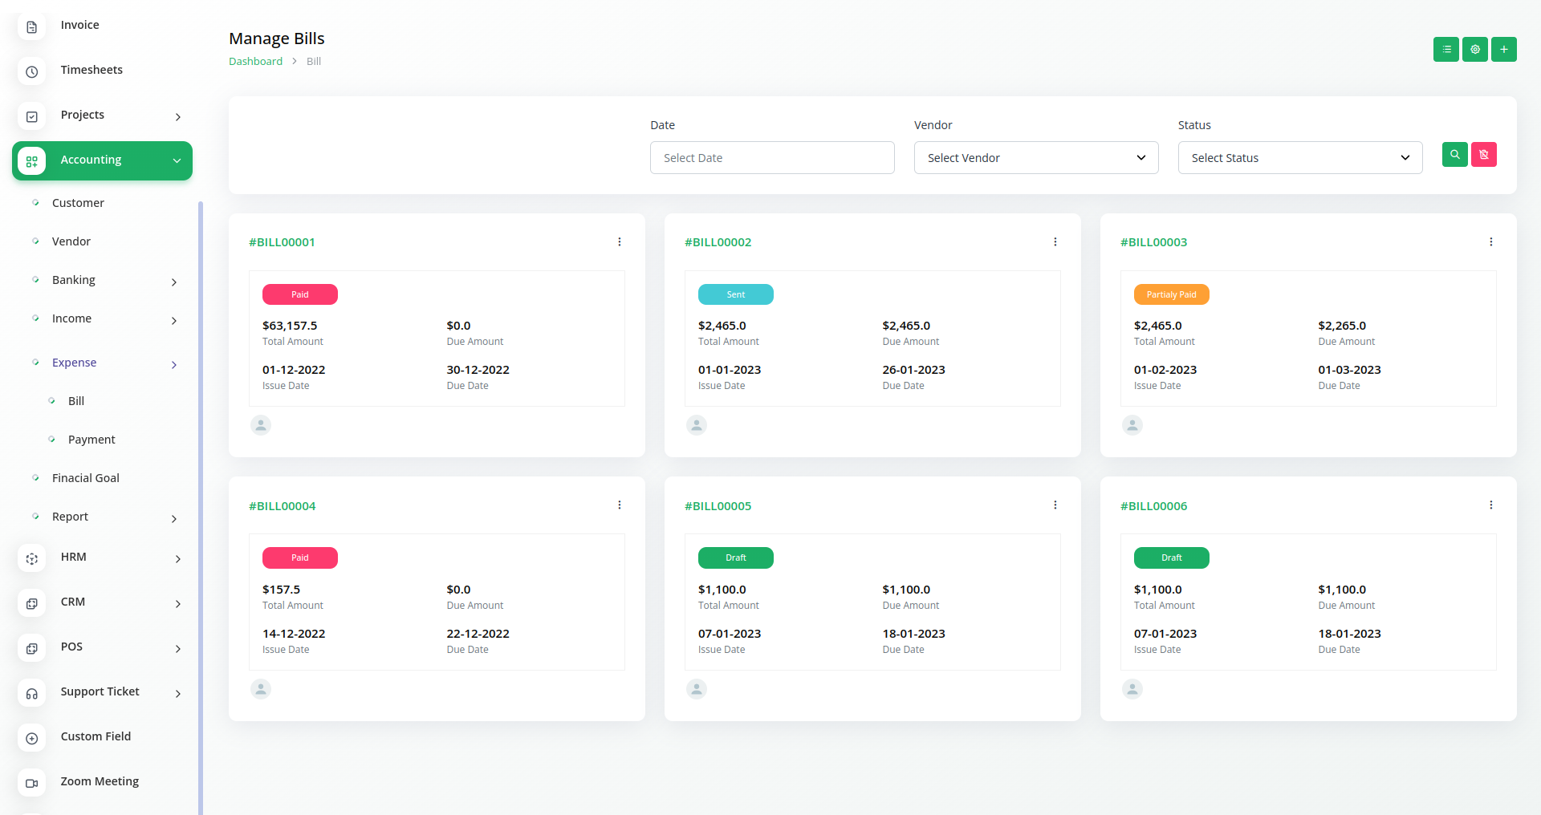The image size is (1541, 815).
Task: Open the Select Status dropdown
Action: tap(1299, 158)
